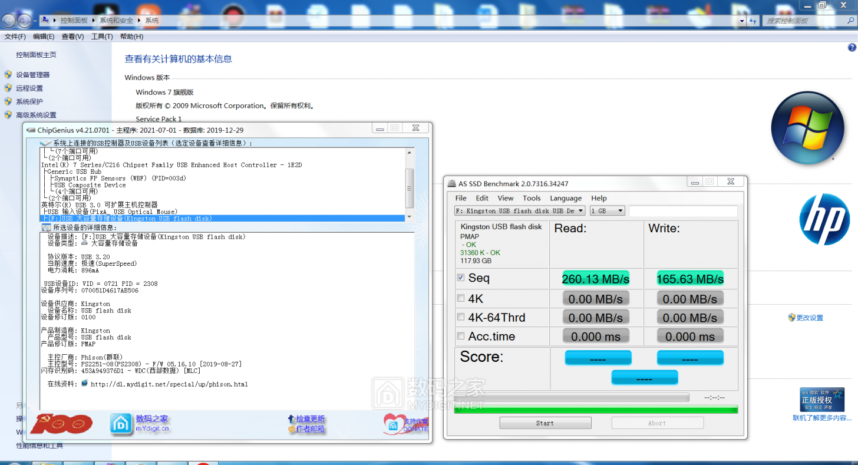Click the Seq read result 260.13 MB/s
This screenshot has width=858, height=465.
[596, 279]
